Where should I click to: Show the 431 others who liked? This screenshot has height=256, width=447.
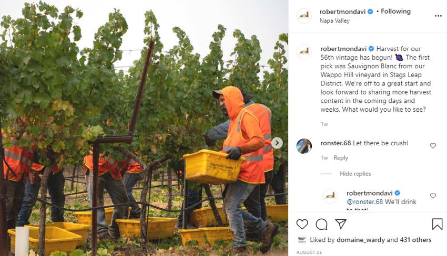[x=415, y=240]
